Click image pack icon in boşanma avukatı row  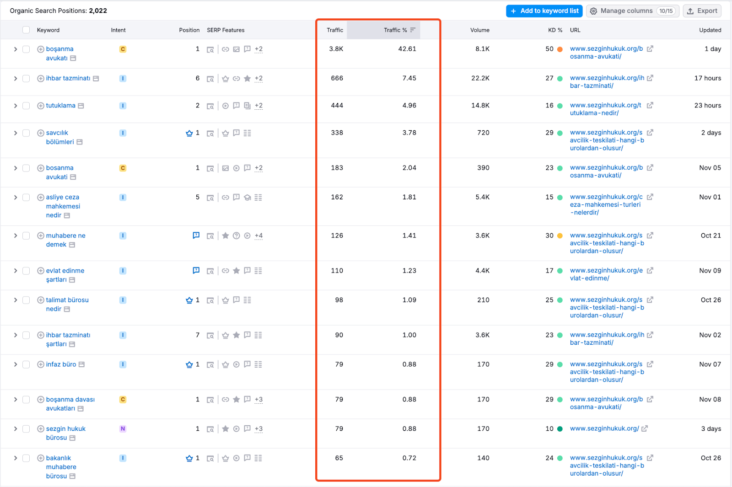(236, 49)
